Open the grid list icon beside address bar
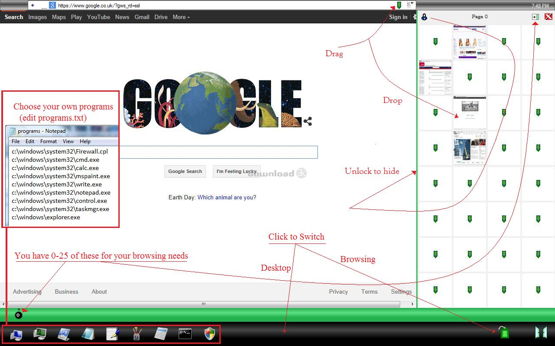 pos(409,5)
